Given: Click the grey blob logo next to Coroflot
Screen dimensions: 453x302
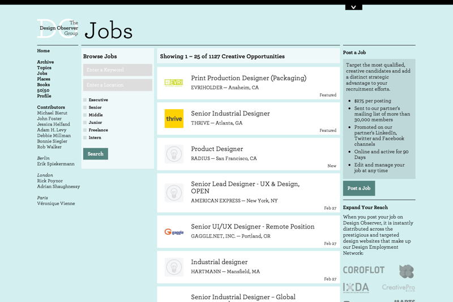Looking at the screenshot, I should (x=407, y=271).
